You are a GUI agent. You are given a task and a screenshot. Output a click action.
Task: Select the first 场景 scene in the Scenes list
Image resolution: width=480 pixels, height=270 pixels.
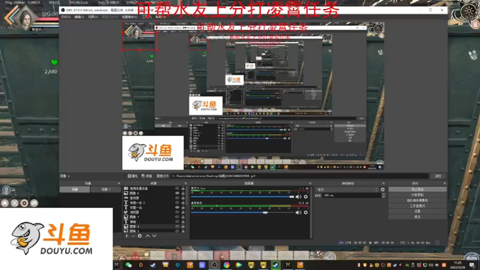point(74,190)
